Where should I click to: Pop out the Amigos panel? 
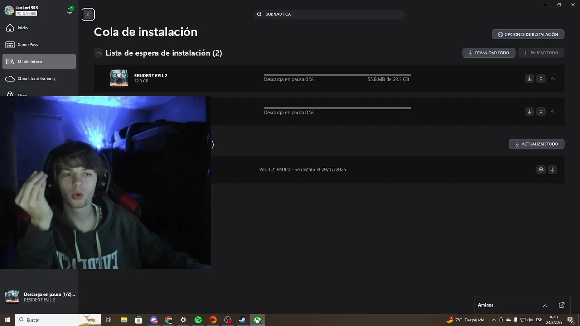point(561,306)
